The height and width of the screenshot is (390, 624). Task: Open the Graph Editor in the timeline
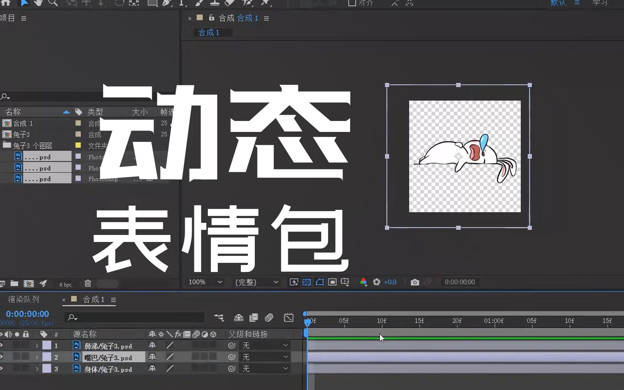pyautogui.click(x=288, y=318)
